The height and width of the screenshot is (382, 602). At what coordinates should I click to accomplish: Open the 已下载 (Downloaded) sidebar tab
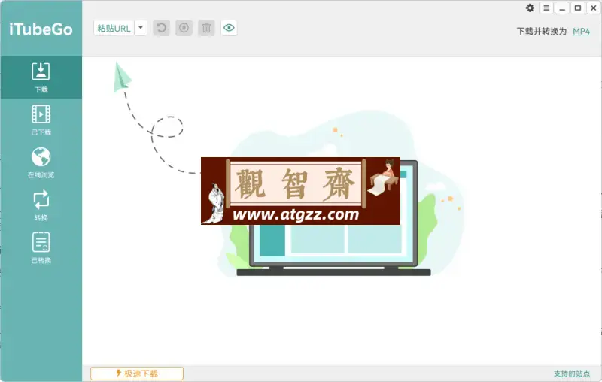click(x=41, y=120)
